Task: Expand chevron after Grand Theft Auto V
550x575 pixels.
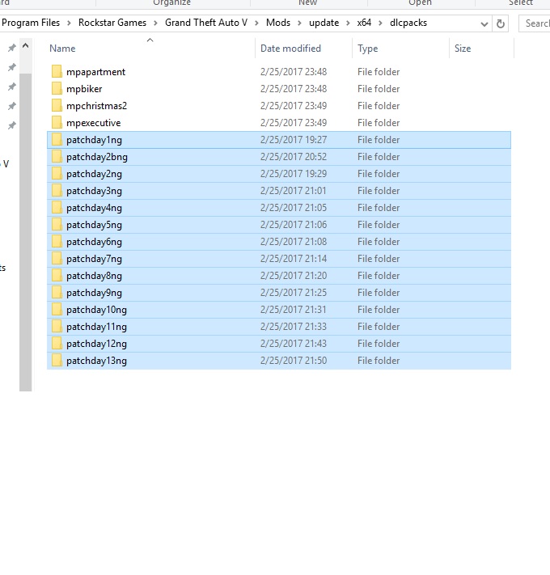Action: pos(256,23)
